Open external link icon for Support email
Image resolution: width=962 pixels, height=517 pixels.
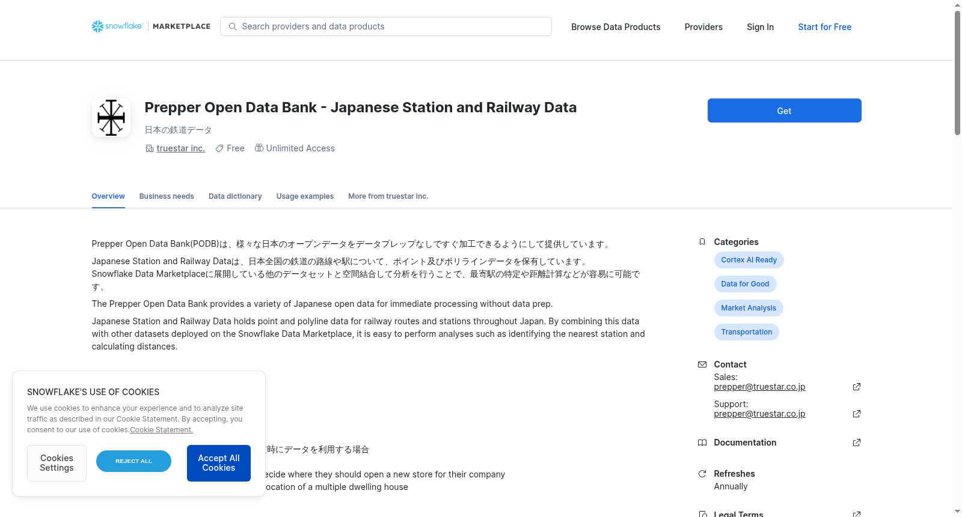[x=857, y=414]
